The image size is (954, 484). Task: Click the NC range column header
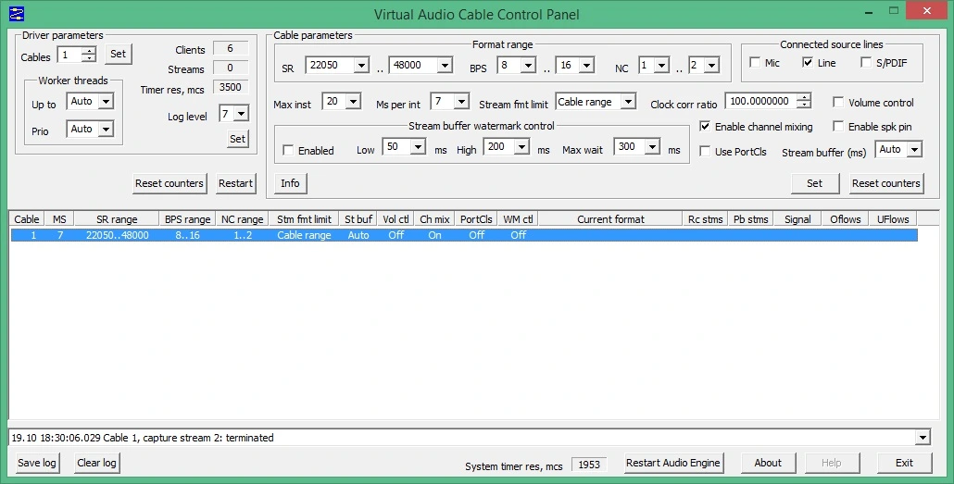click(242, 219)
